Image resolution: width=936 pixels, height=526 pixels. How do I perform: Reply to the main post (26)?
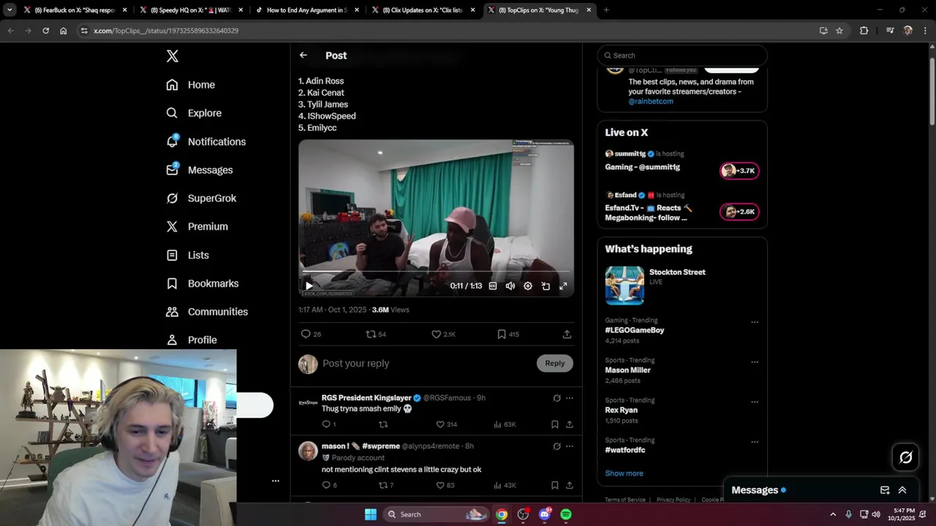311,334
